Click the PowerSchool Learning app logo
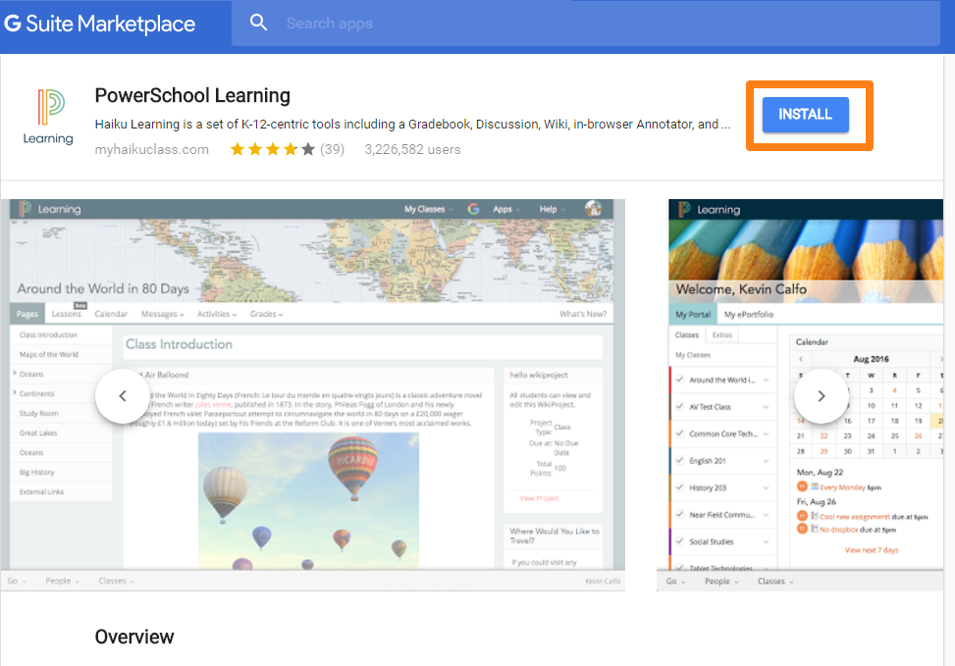 point(48,117)
